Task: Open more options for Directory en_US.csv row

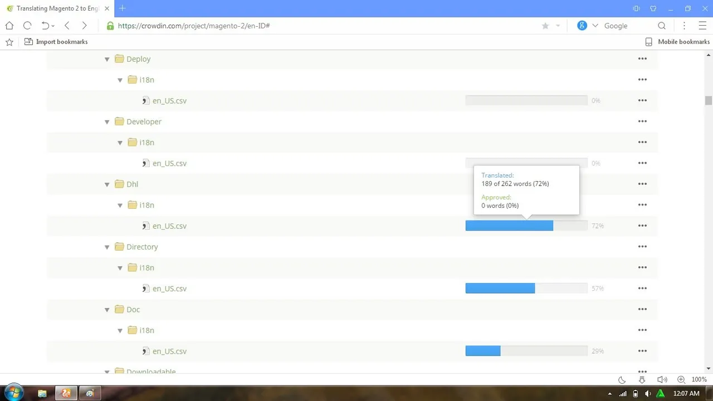Action: [642, 288]
